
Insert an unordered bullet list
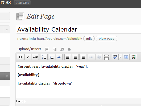point(44,57)
